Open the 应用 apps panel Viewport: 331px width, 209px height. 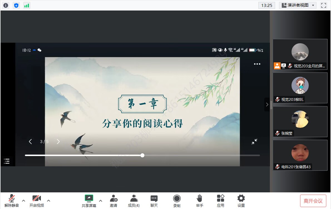(x=221, y=201)
